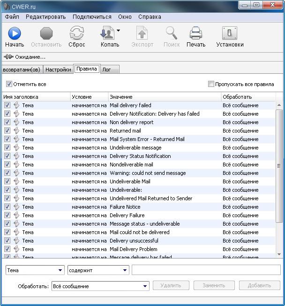The height and width of the screenshot is (306, 285).
Task: Open Установки (Settings) switch icon
Action: pyautogui.click(x=229, y=33)
